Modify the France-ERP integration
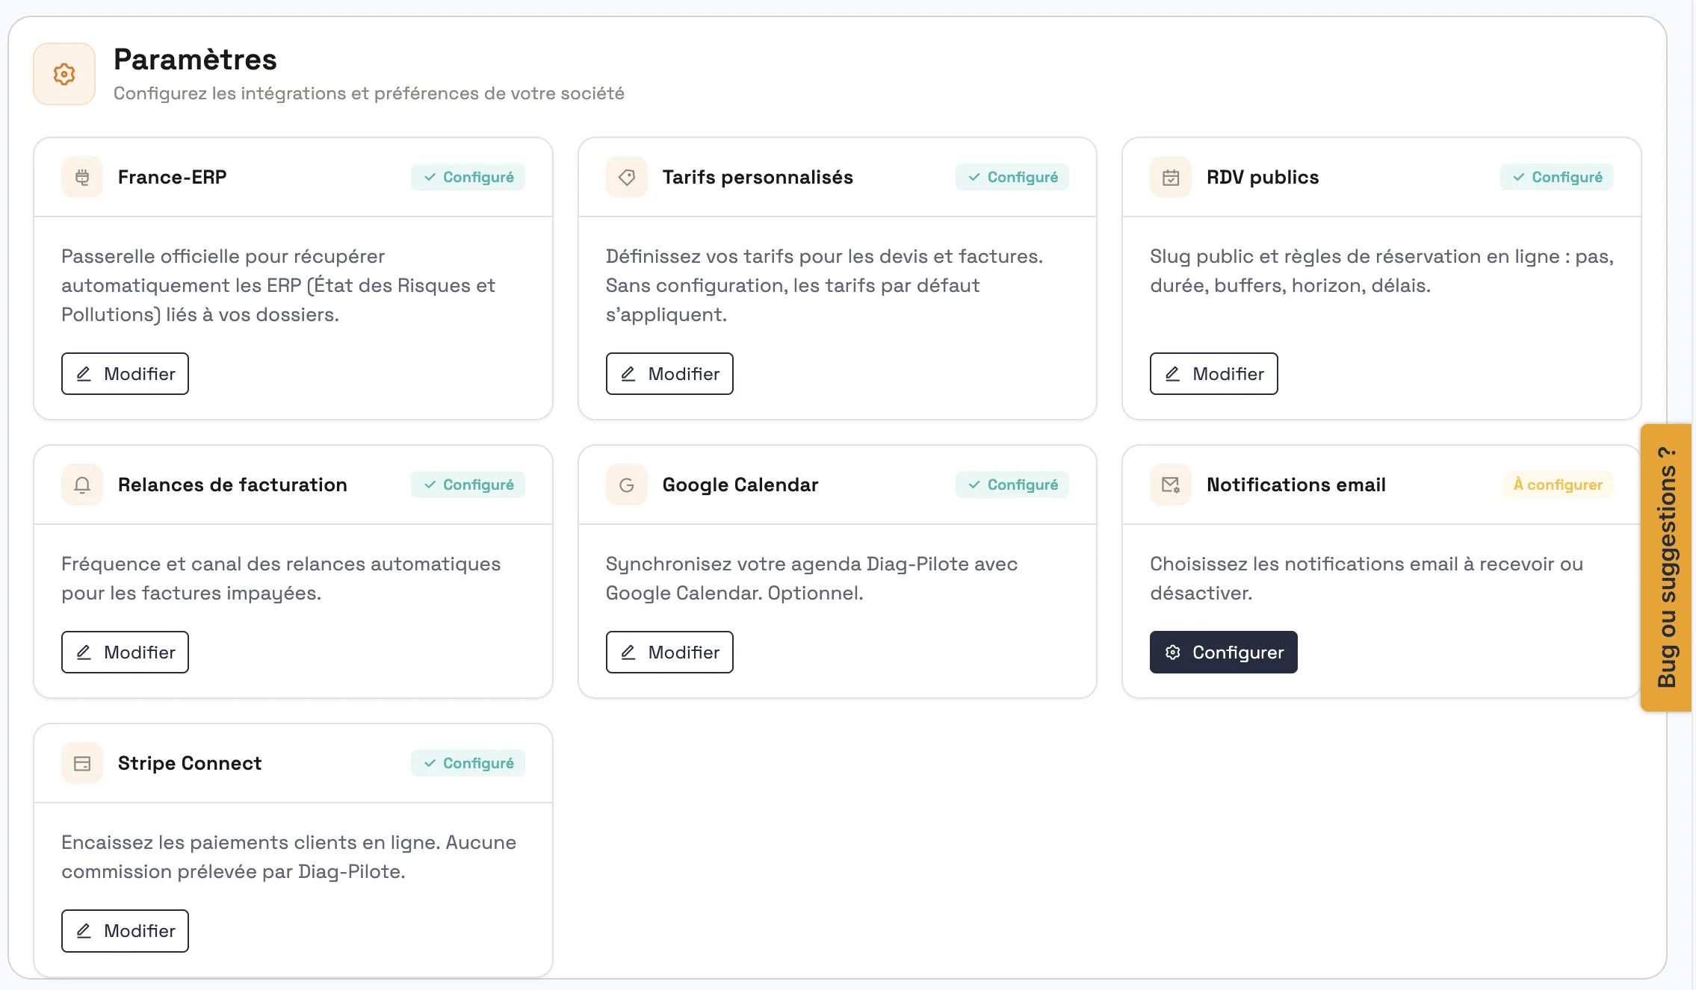The height and width of the screenshot is (990, 1696). pos(125,373)
